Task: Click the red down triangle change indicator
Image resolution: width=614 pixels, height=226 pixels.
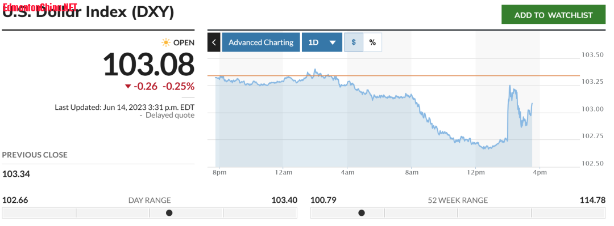Action: pos(128,86)
